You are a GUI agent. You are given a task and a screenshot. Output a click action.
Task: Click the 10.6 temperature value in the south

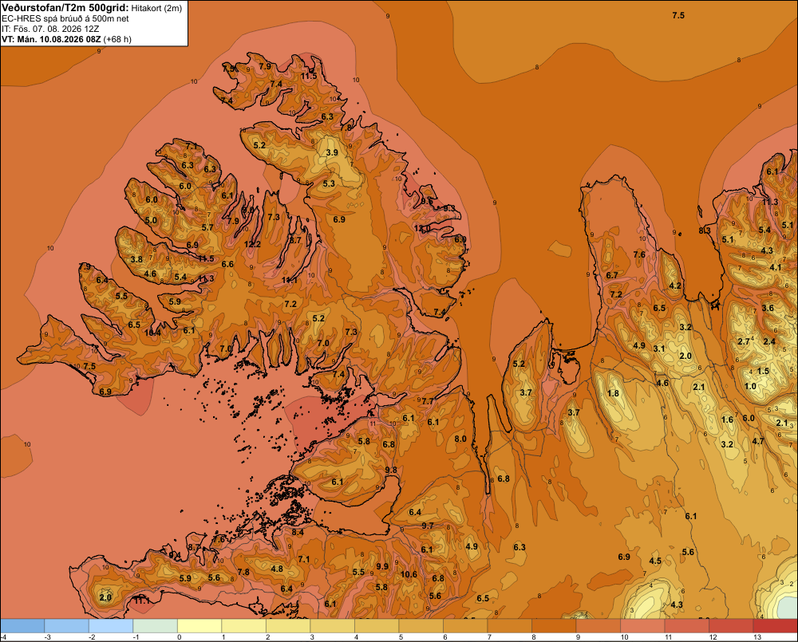pyautogui.click(x=409, y=574)
